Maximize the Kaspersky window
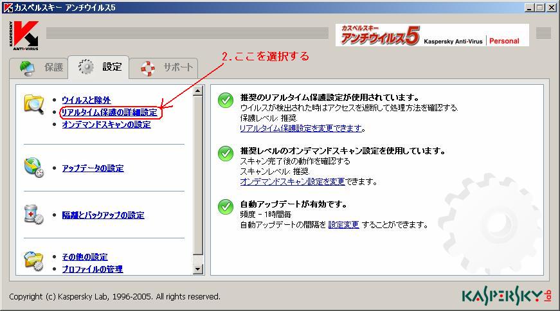The image size is (560, 311). [540, 7]
